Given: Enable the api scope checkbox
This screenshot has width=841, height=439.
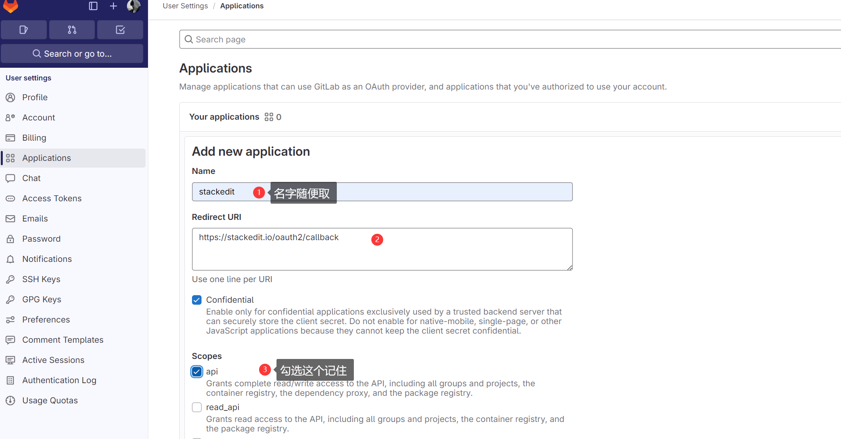Looking at the screenshot, I should click(196, 370).
